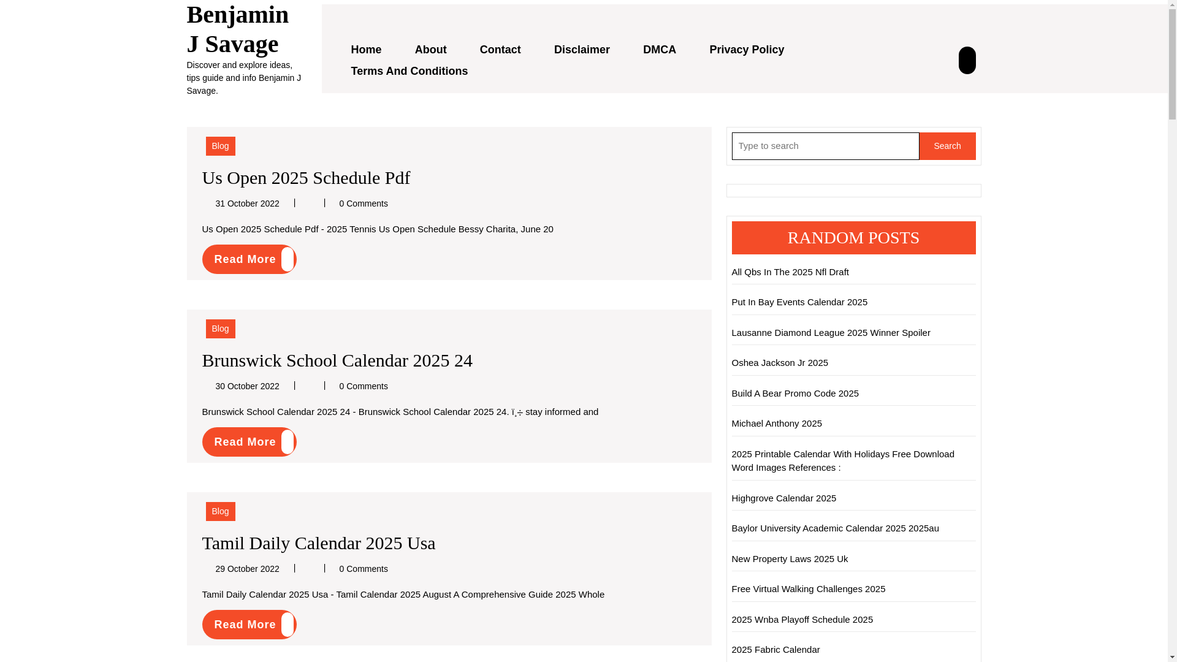Open All Qbs In The 2025 Nfl Draft
1177x662 pixels.
coord(790,272)
